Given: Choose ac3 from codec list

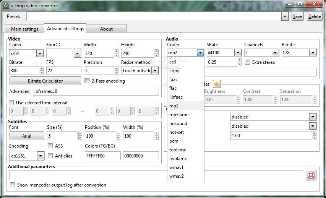Looking at the screenshot, I should pos(185,62).
